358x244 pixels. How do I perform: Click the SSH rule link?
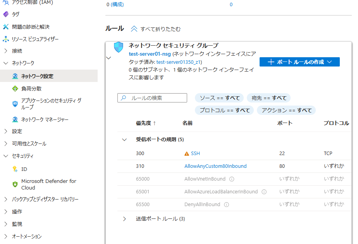(195, 154)
